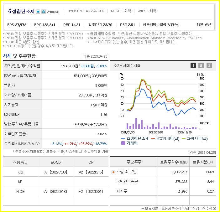This screenshot has height=212, width=220.
Task: Select 발행주식수 value 4,479,948주 / 55.04%
Action: coord(91,124)
